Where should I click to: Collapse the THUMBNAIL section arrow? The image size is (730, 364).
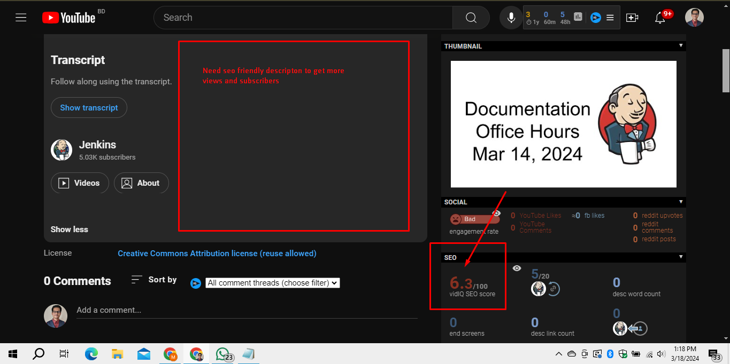(x=681, y=46)
